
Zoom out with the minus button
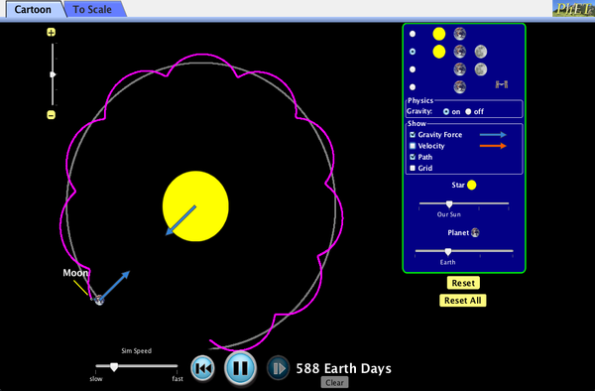pos(52,115)
